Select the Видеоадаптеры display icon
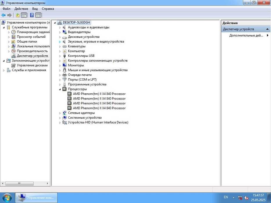The image size is (271, 203). [64, 32]
